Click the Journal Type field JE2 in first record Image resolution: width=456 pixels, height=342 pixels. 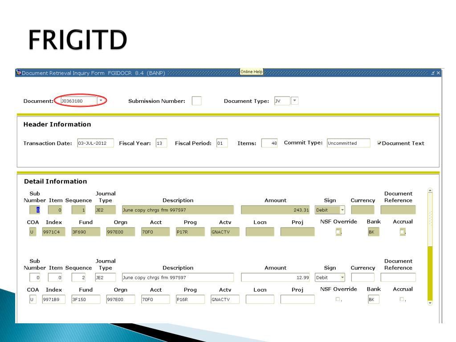tap(105, 210)
